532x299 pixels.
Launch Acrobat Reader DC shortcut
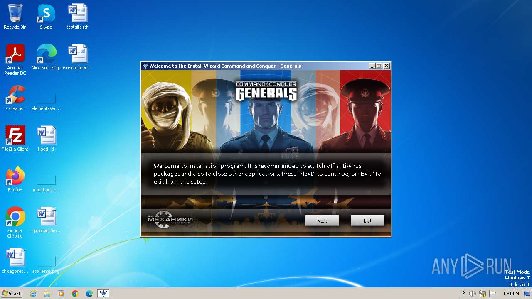pyautogui.click(x=15, y=60)
